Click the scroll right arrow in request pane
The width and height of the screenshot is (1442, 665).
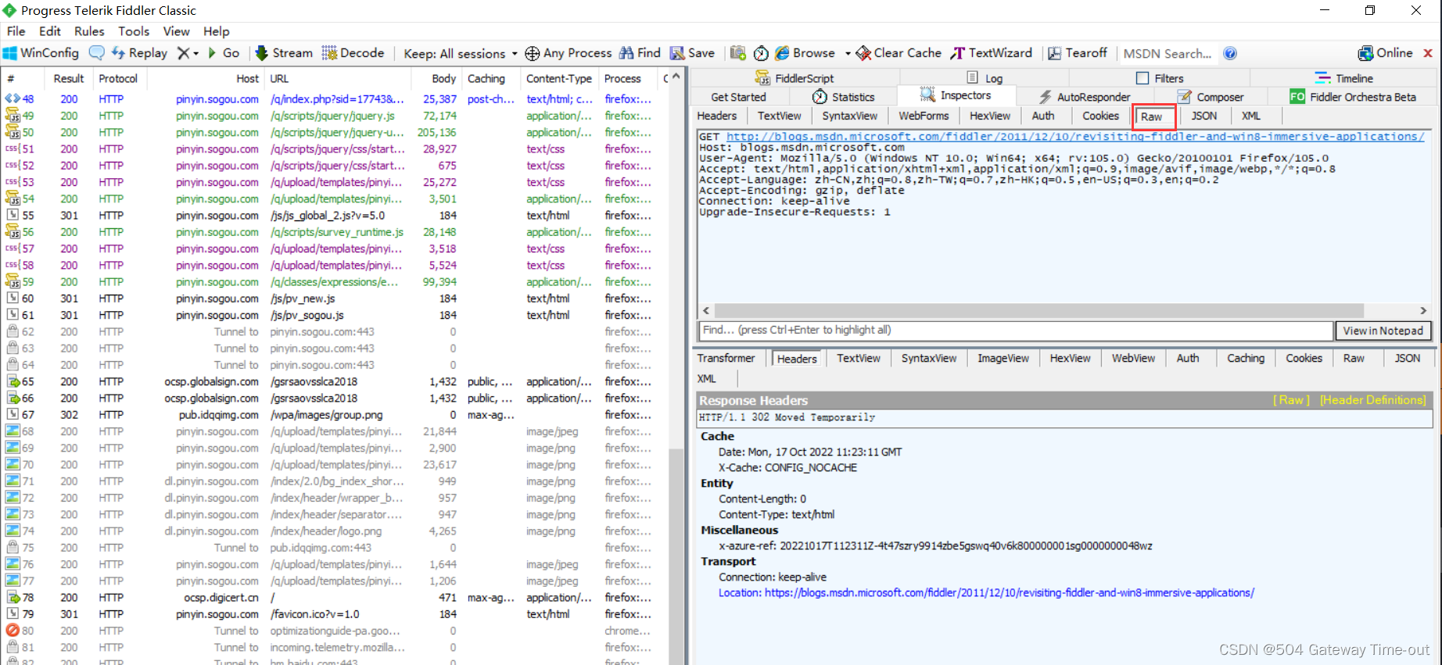point(1423,310)
